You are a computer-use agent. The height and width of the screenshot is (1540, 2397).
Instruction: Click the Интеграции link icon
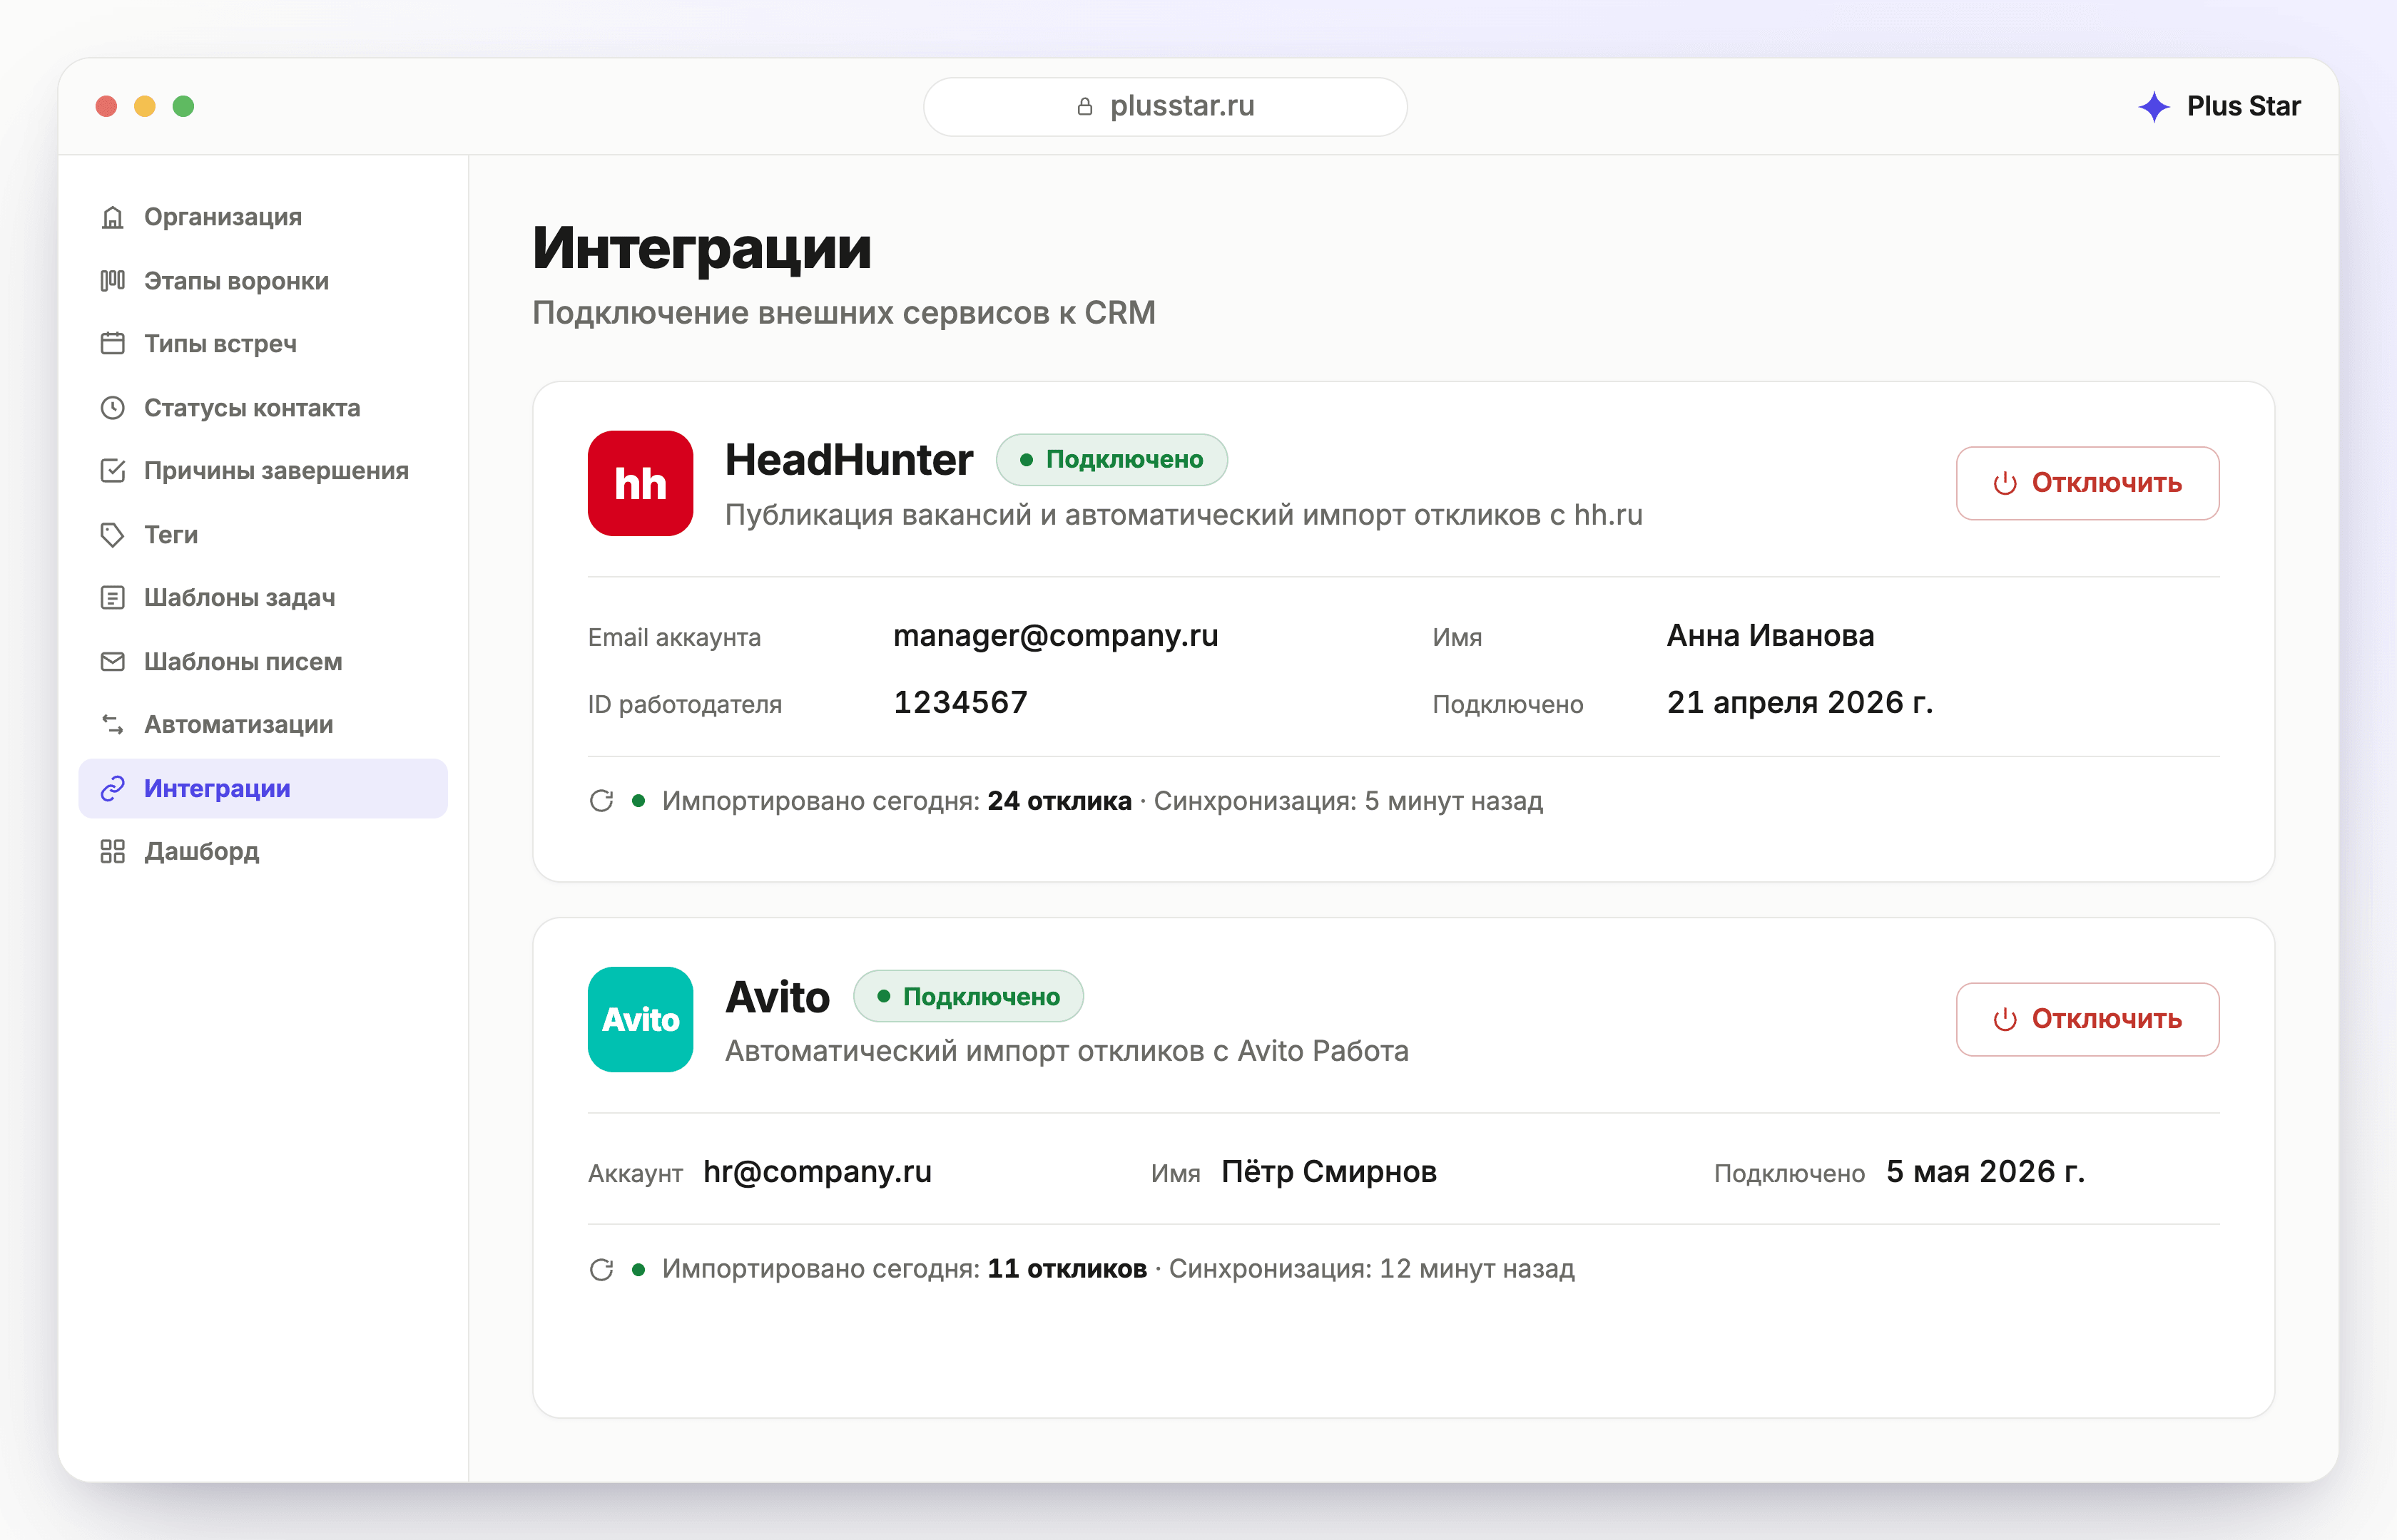click(x=113, y=789)
